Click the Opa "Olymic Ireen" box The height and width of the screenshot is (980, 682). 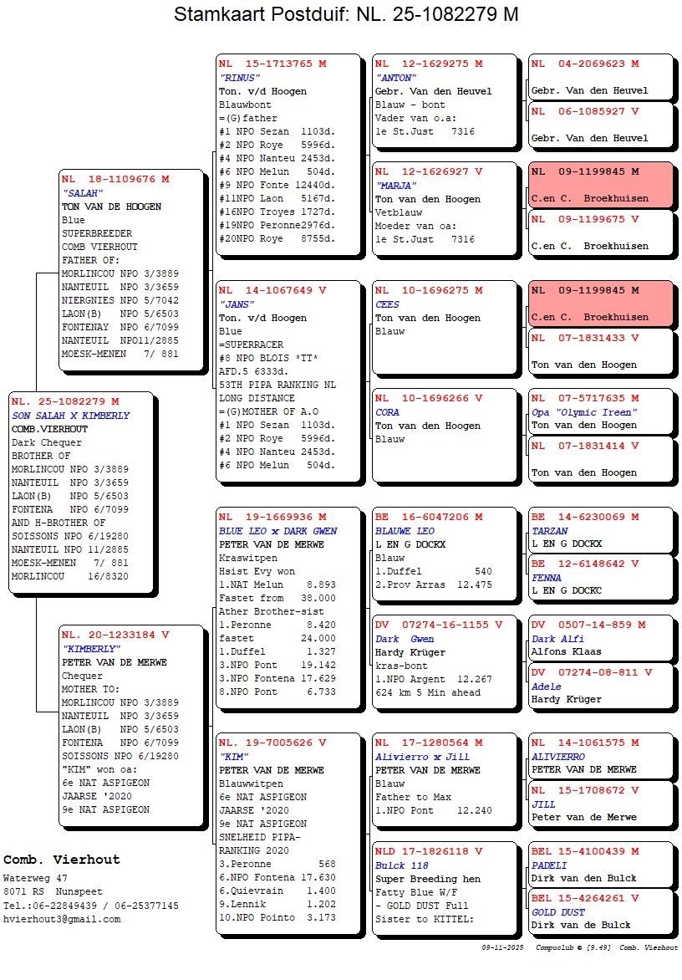[x=600, y=411]
